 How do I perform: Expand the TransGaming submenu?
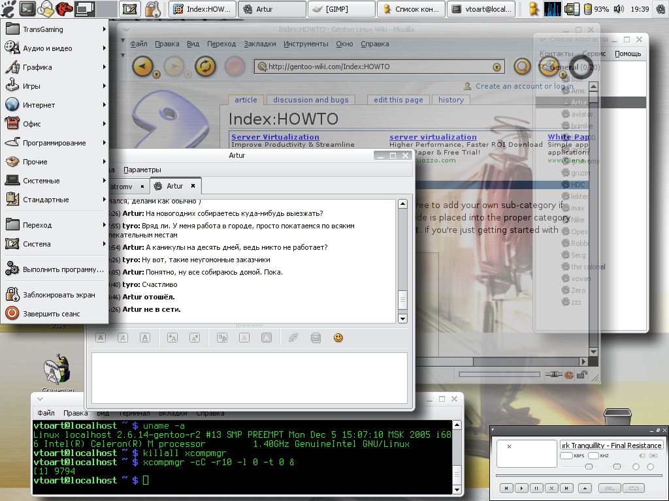55,29
